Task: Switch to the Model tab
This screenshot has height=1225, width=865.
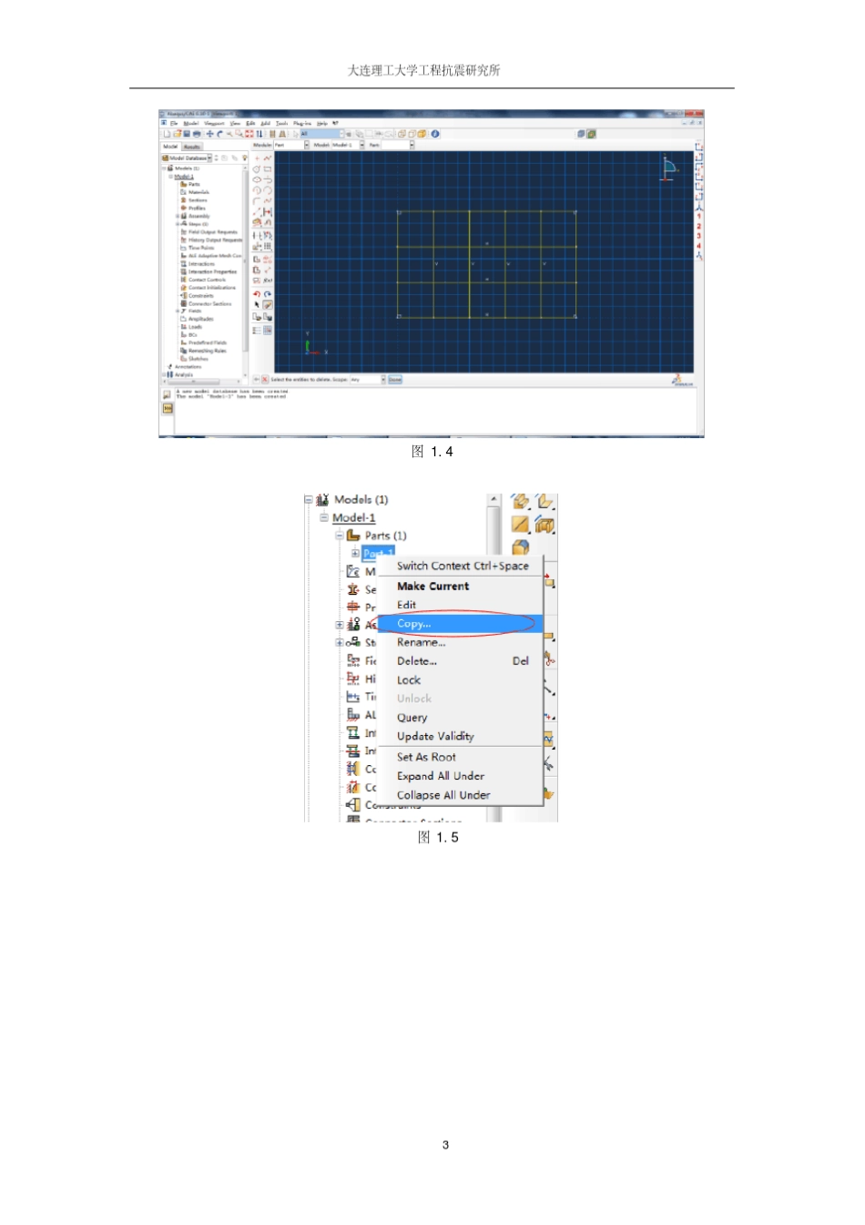Action: (170, 147)
